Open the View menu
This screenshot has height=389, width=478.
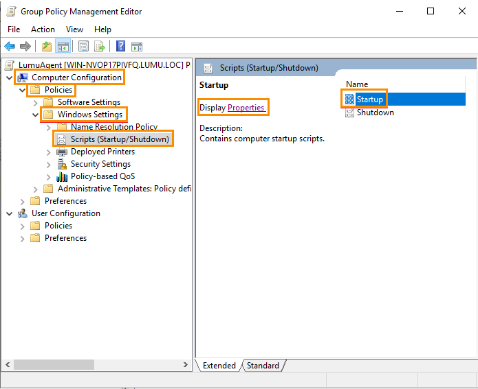pyautogui.click(x=74, y=30)
